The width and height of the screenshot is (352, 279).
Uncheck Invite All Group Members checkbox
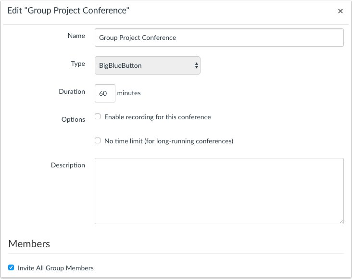click(11, 267)
